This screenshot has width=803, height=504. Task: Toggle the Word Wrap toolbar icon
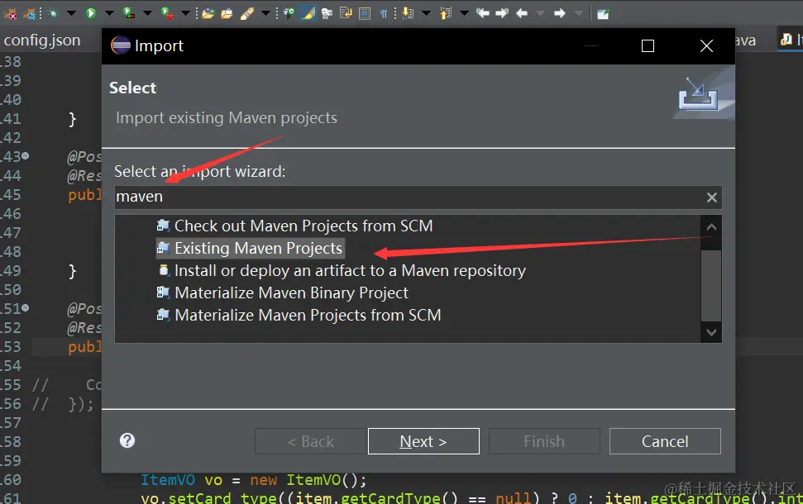346,13
